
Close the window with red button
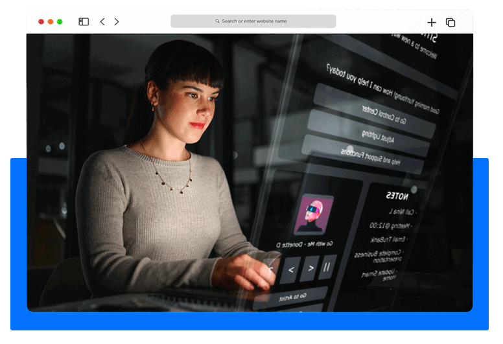[x=41, y=22]
